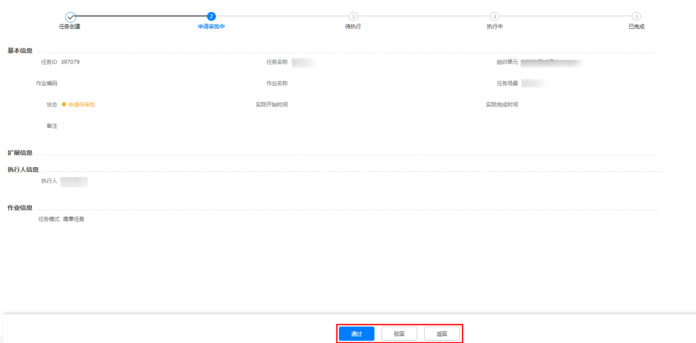Click the 执行人信息 section heading
This screenshot has width=696, height=343.
coord(23,170)
